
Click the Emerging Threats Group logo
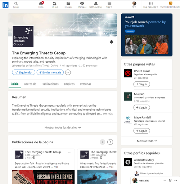tap(23, 36)
